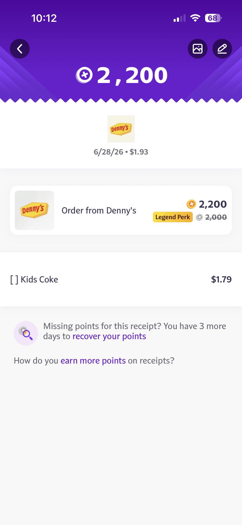Open the recover your points link
Viewport: 242px width, 525px height.
(x=109, y=336)
